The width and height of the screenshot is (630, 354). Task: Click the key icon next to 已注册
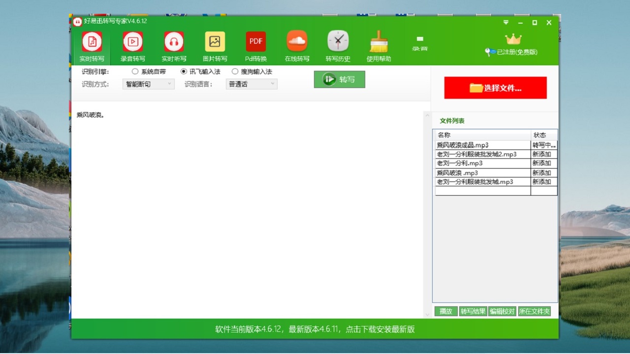[490, 52]
